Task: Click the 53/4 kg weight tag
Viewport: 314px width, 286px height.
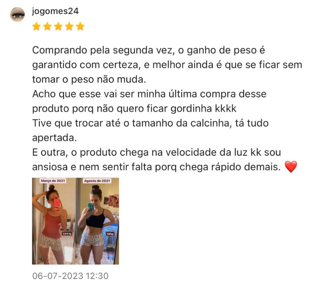Action: 67,234
